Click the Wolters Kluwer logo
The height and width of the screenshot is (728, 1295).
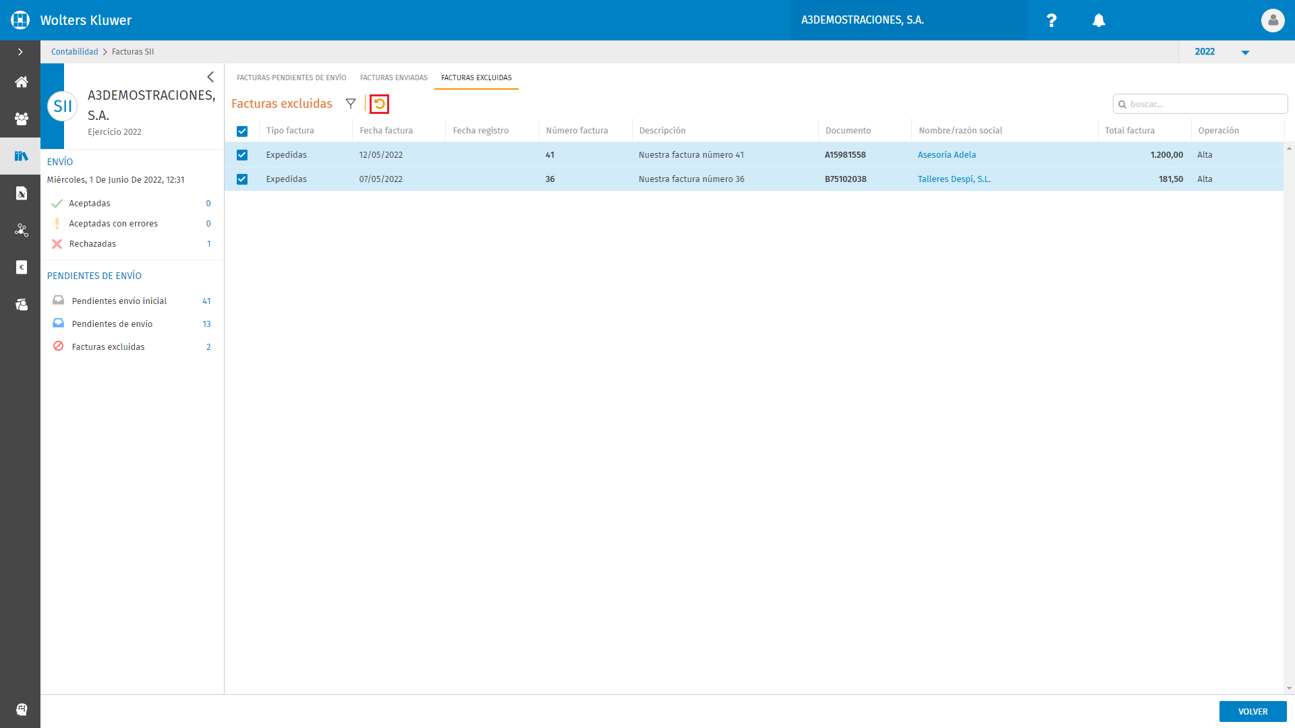coord(20,20)
